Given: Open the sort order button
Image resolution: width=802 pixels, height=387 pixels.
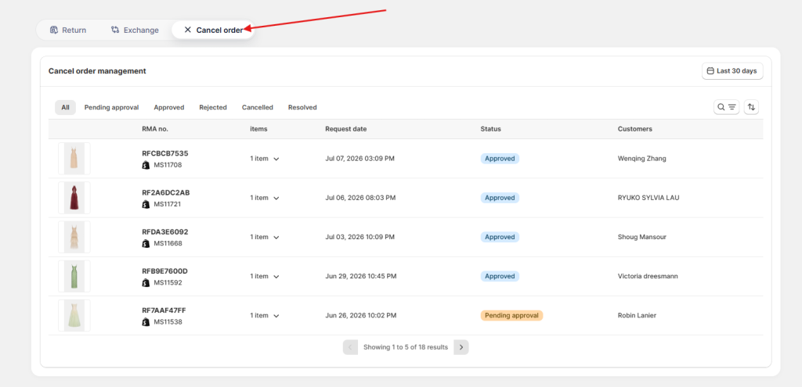Looking at the screenshot, I should coord(751,106).
